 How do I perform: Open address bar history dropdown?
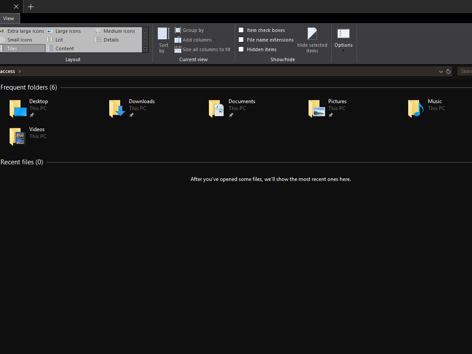(441, 71)
